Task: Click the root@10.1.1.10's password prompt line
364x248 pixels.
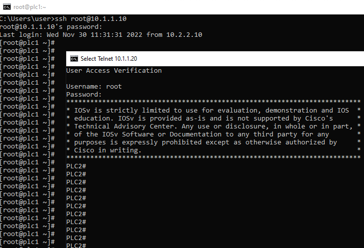Action: pos(51,27)
